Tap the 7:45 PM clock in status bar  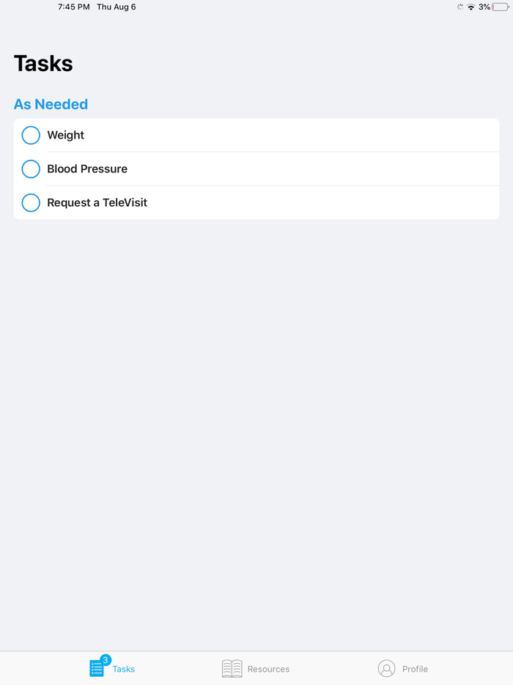pyautogui.click(x=74, y=7)
